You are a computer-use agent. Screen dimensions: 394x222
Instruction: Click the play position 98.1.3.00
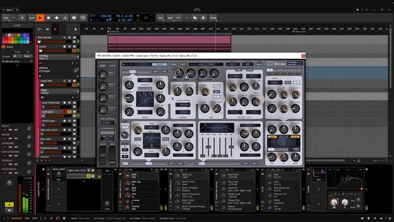click(x=124, y=16)
